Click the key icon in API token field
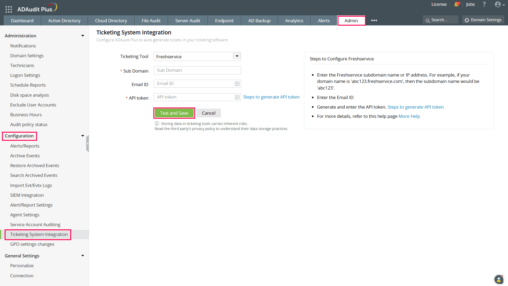Viewport: 508px width, 286px height. coord(237,97)
